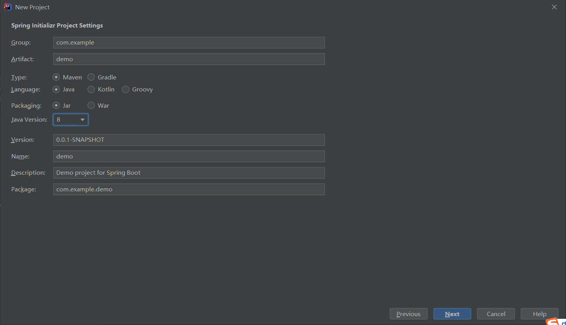Viewport: 566px width, 325px height.
Task: Click the Java Version label
Action: 29,120
